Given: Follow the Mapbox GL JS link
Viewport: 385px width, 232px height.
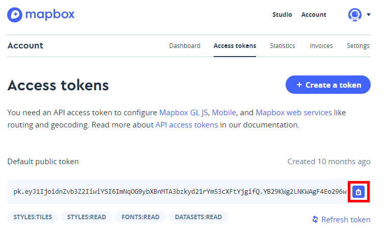Looking at the screenshot, I should click(x=184, y=113).
